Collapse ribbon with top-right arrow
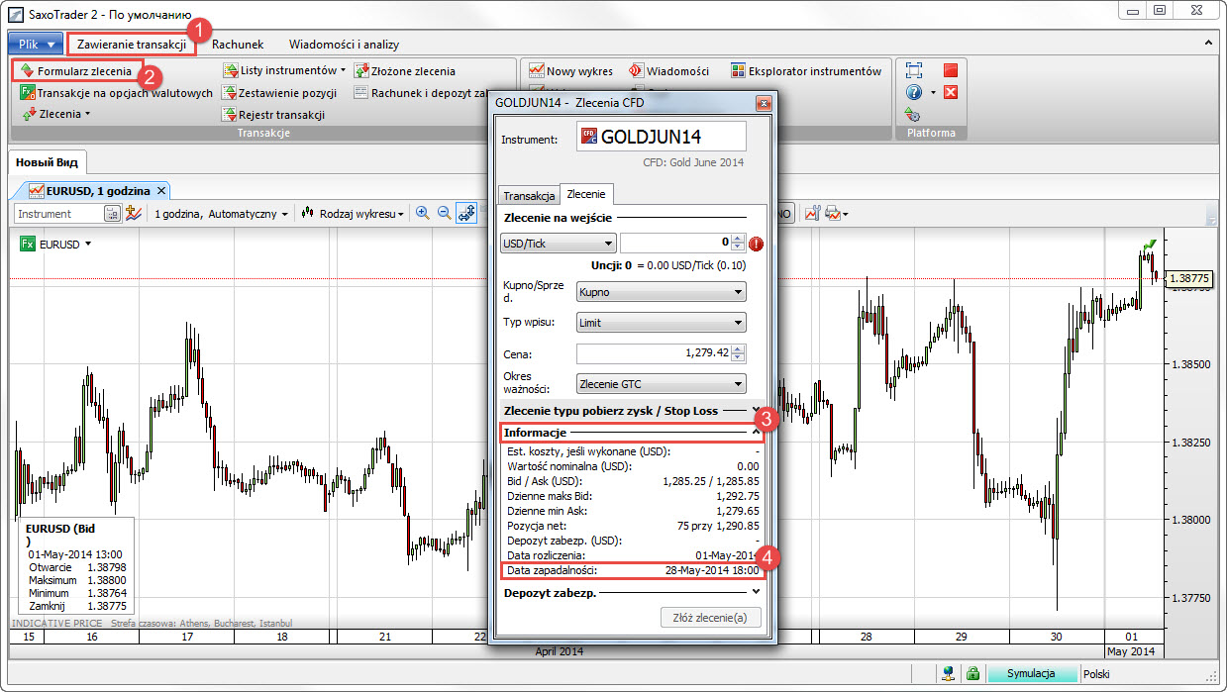 1209,44
